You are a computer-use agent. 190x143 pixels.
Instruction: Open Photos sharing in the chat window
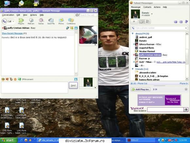pos(61,21)
